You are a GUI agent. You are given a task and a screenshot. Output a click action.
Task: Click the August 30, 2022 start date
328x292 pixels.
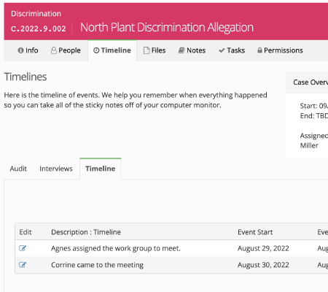coord(263,265)
